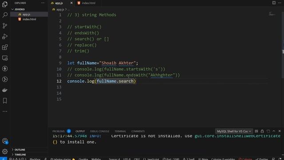Screen dimensions: 284x160
Task: Switch to the Terminal tab
Action: point(120,131)
